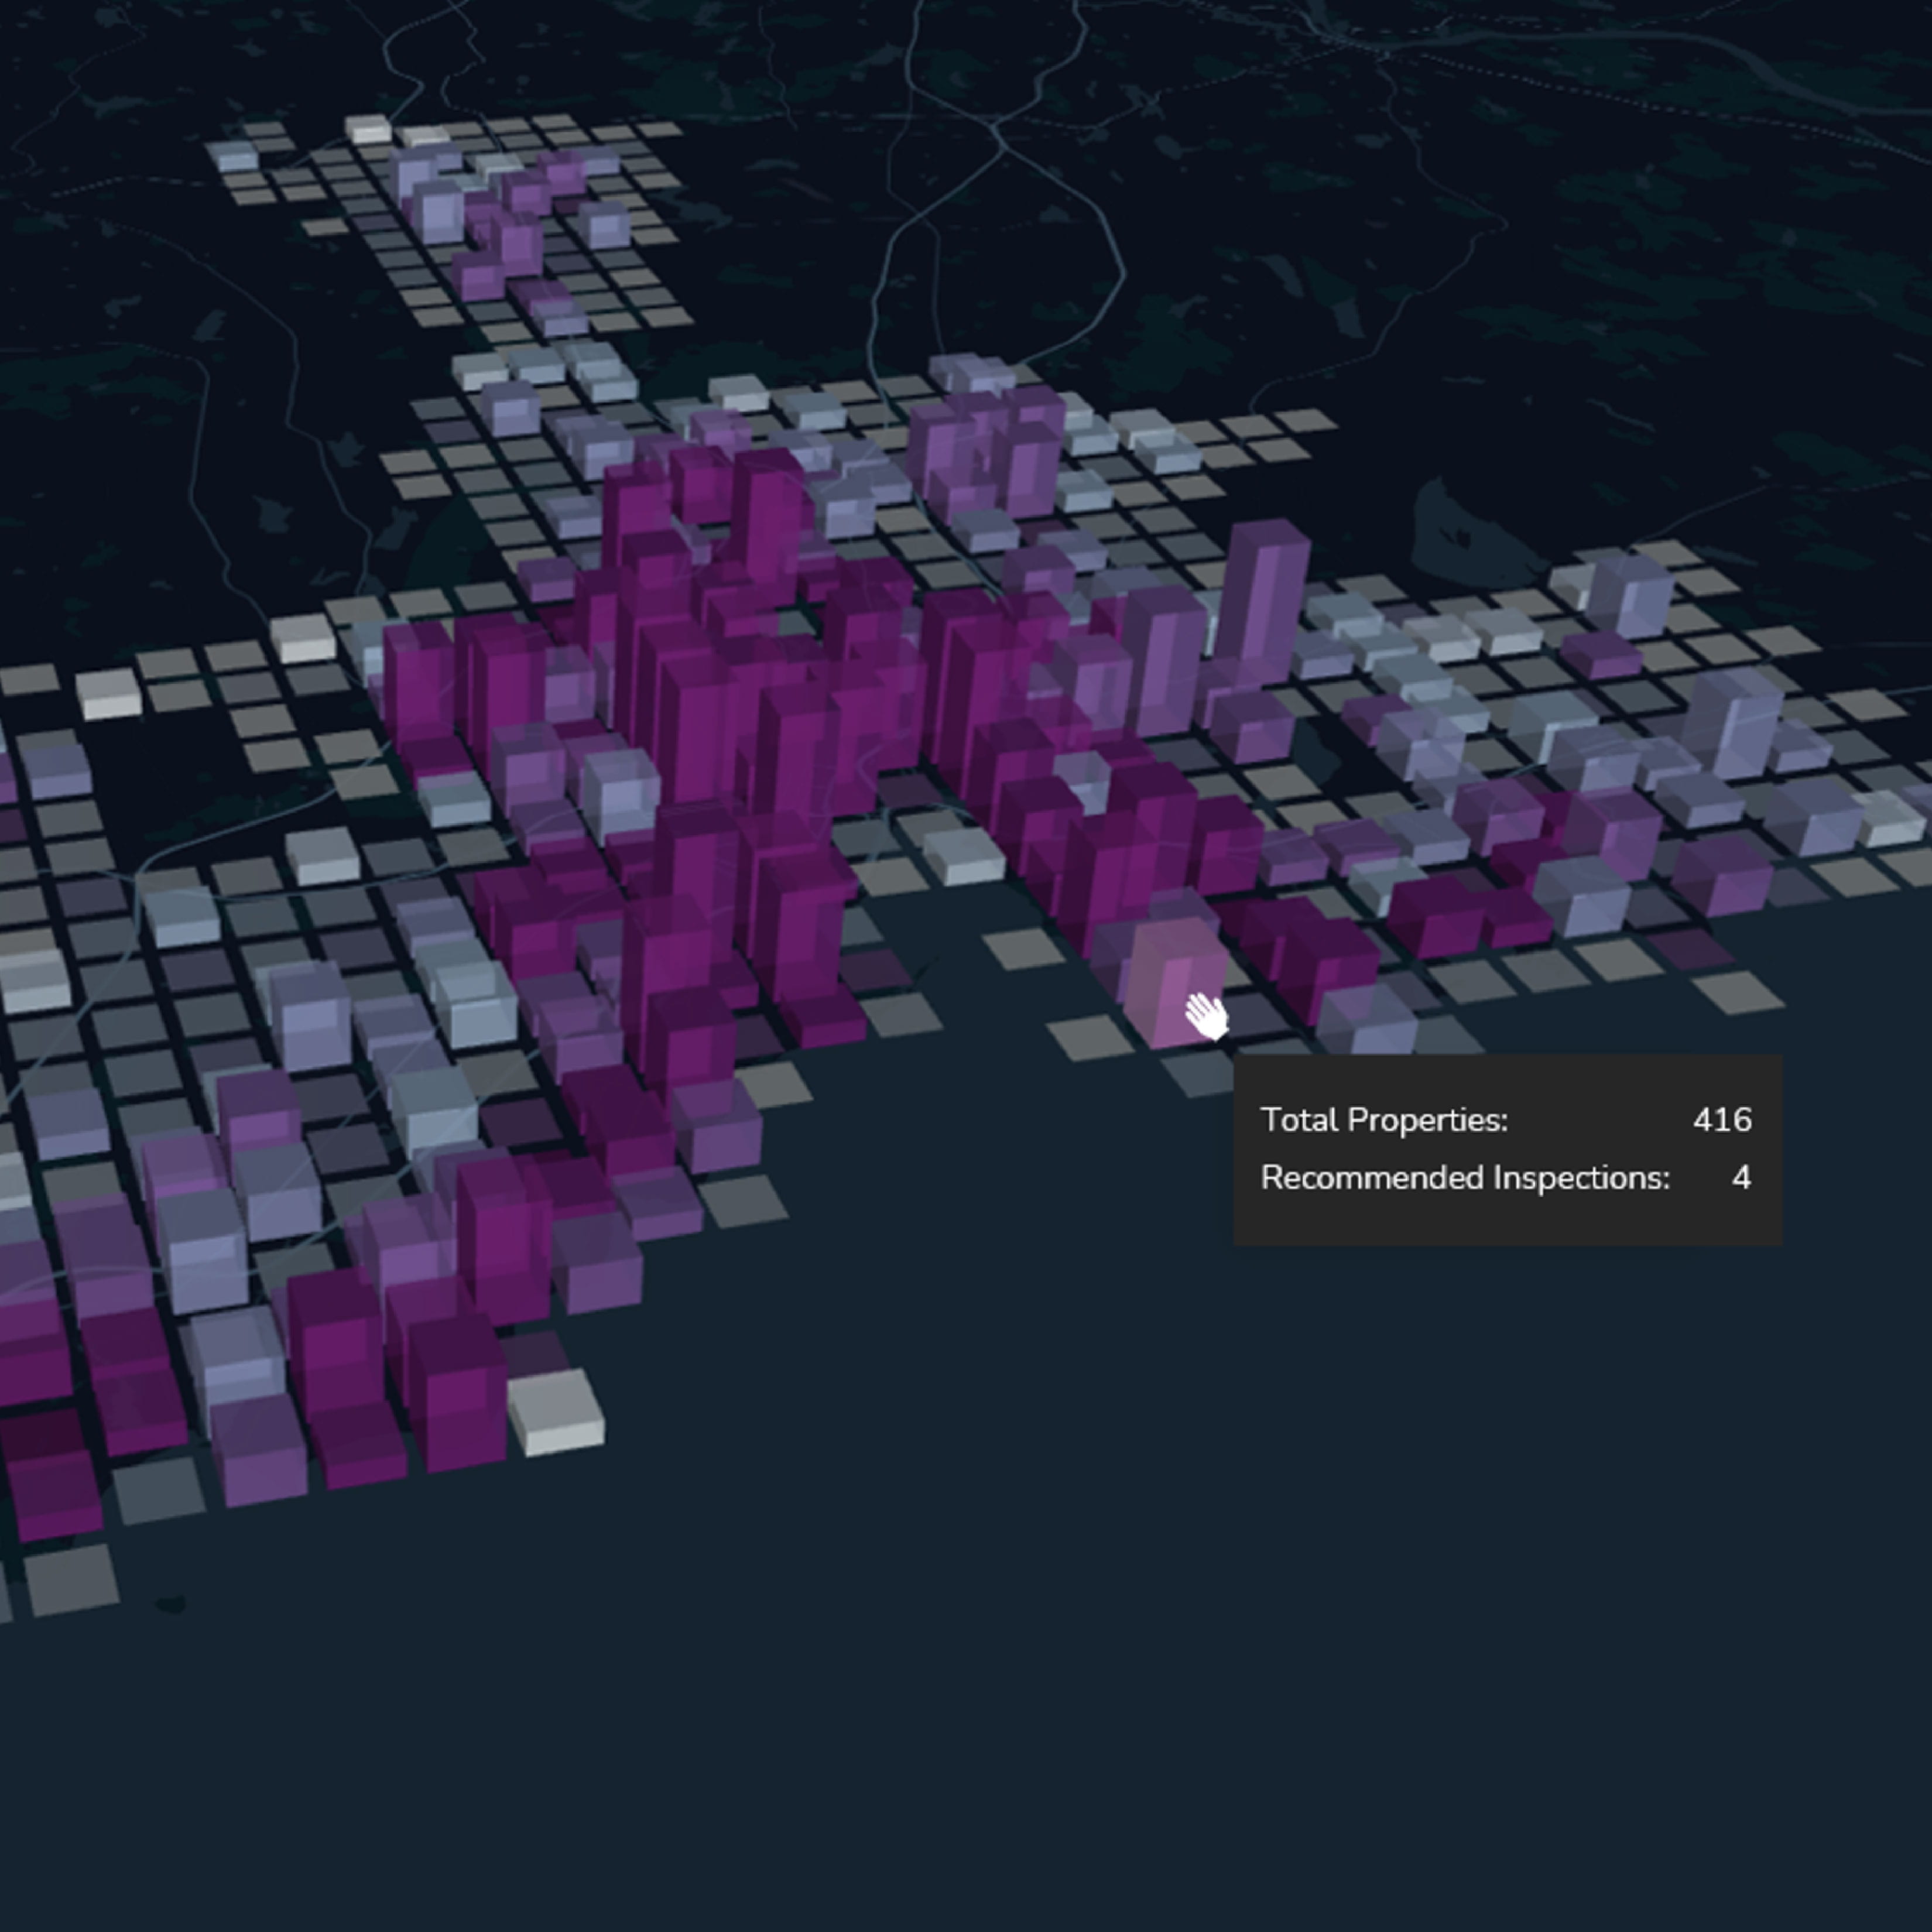Image resolution: width=1932 pixels, height=1932 pixels.
Task: Click the Recommended Inspections label in tooltip
Action: [x=1464, y=1178]
